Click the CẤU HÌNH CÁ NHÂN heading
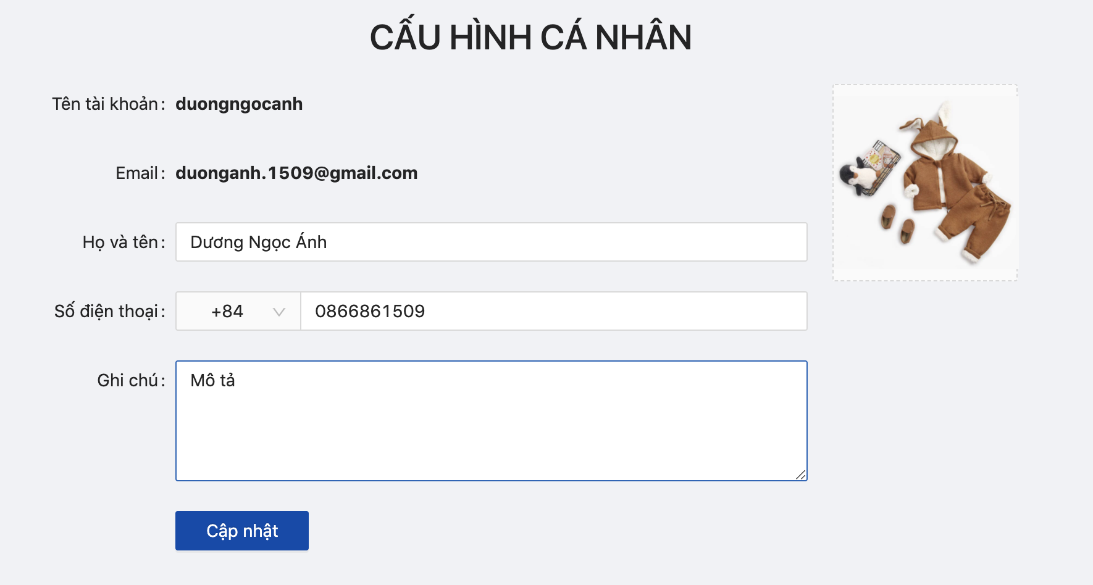The image size is (1093, 585). coord(530,37)
